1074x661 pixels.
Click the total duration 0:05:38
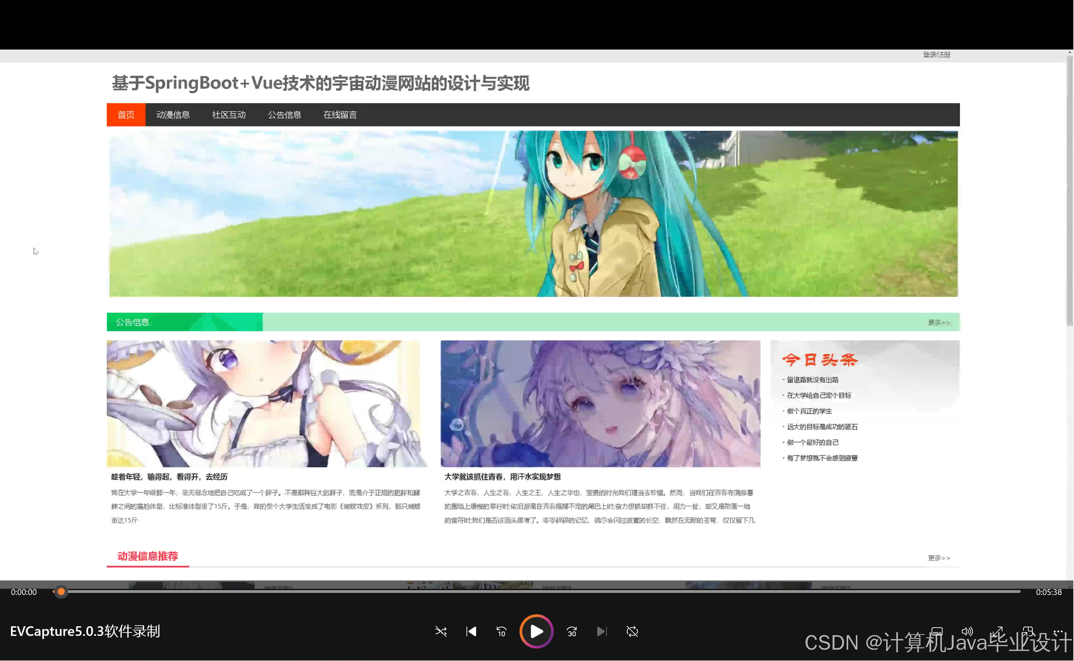[x=1049, y=592]
